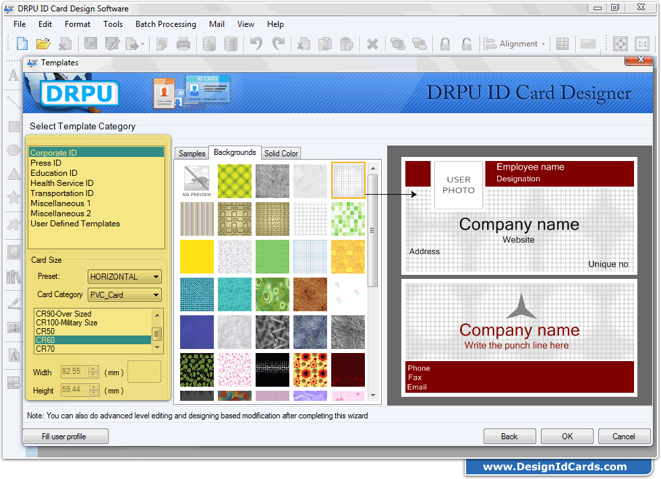Switch to the Solid Color tab
The width and height of the screenshot is (661, 479).
point(281,153)
